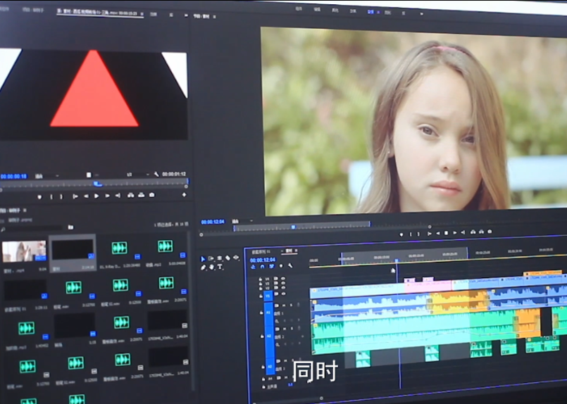Select the first video clip thumbnail in Project bin
Screen dimensions: 567x404
[24, 251]
